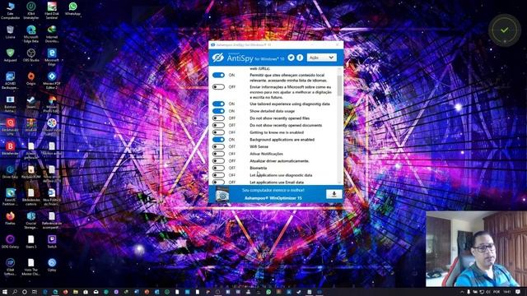The width and height of the screenshot is (527, 296).
Task: Open Movavi PDF Editor desktop shortcut
Action: (52, 81)
